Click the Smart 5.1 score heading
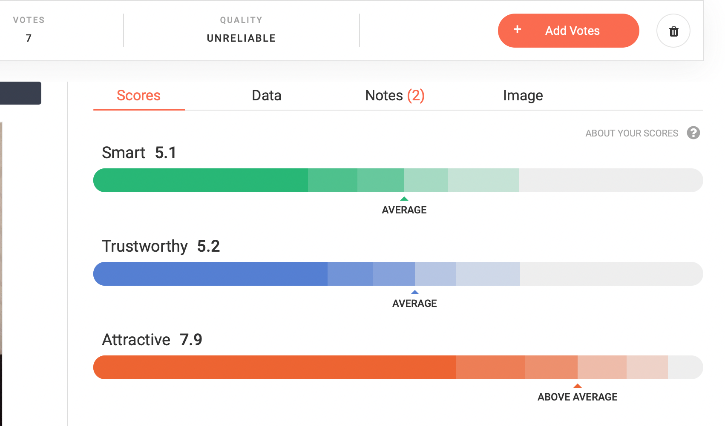 (x=139, y=153)
